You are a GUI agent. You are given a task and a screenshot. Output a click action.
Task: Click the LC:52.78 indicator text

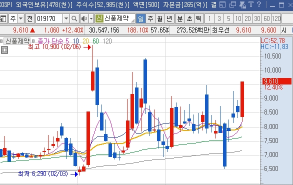coord(273,40)
